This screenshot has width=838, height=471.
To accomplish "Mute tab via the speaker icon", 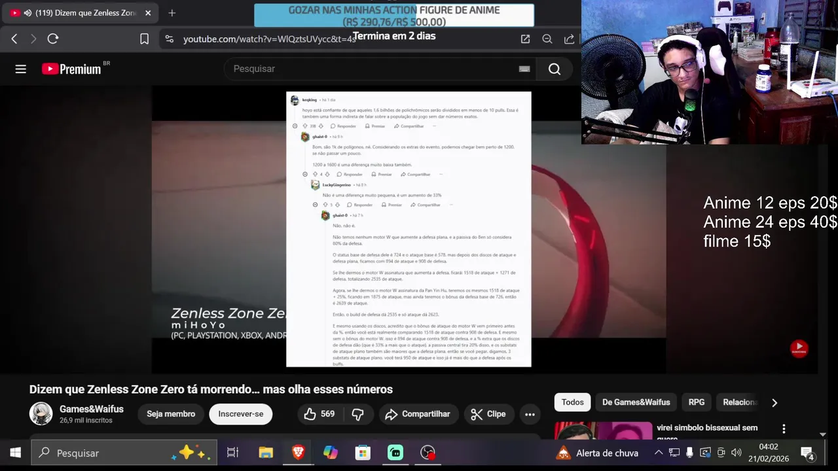I will click(27, 13).
